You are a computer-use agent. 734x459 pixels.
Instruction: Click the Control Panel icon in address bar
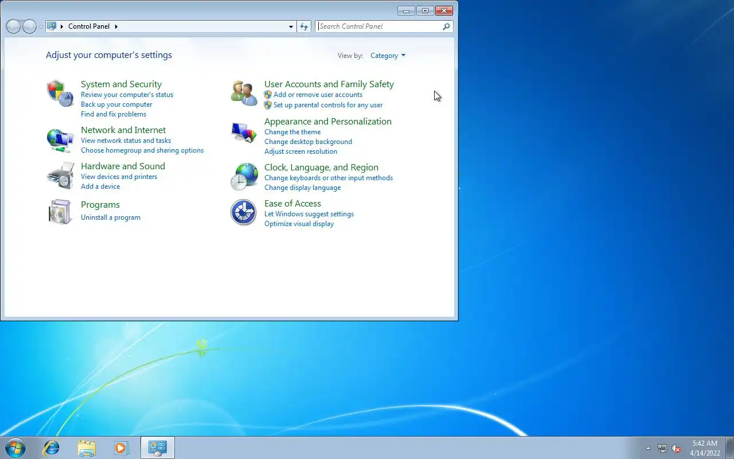(x=52, y=26)
